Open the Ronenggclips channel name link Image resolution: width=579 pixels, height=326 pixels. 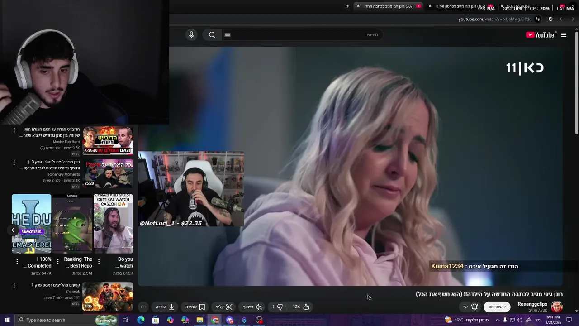532,304
